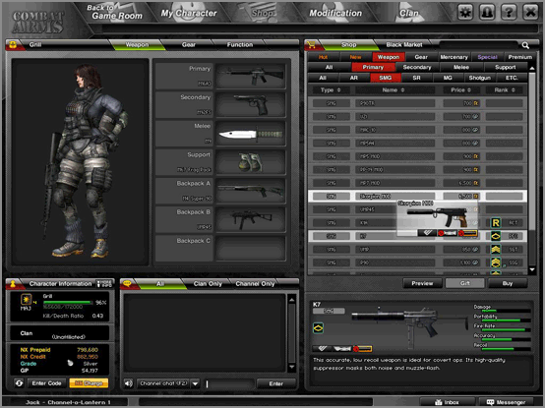Viewport: 545px width, 408px height.
Task: Open the Modification tab
Action: pyautogui.click(x=335, y=13)
